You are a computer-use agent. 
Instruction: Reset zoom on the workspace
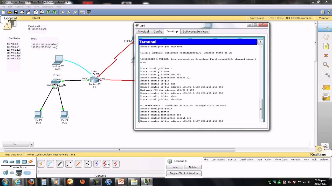click(68, 12)
